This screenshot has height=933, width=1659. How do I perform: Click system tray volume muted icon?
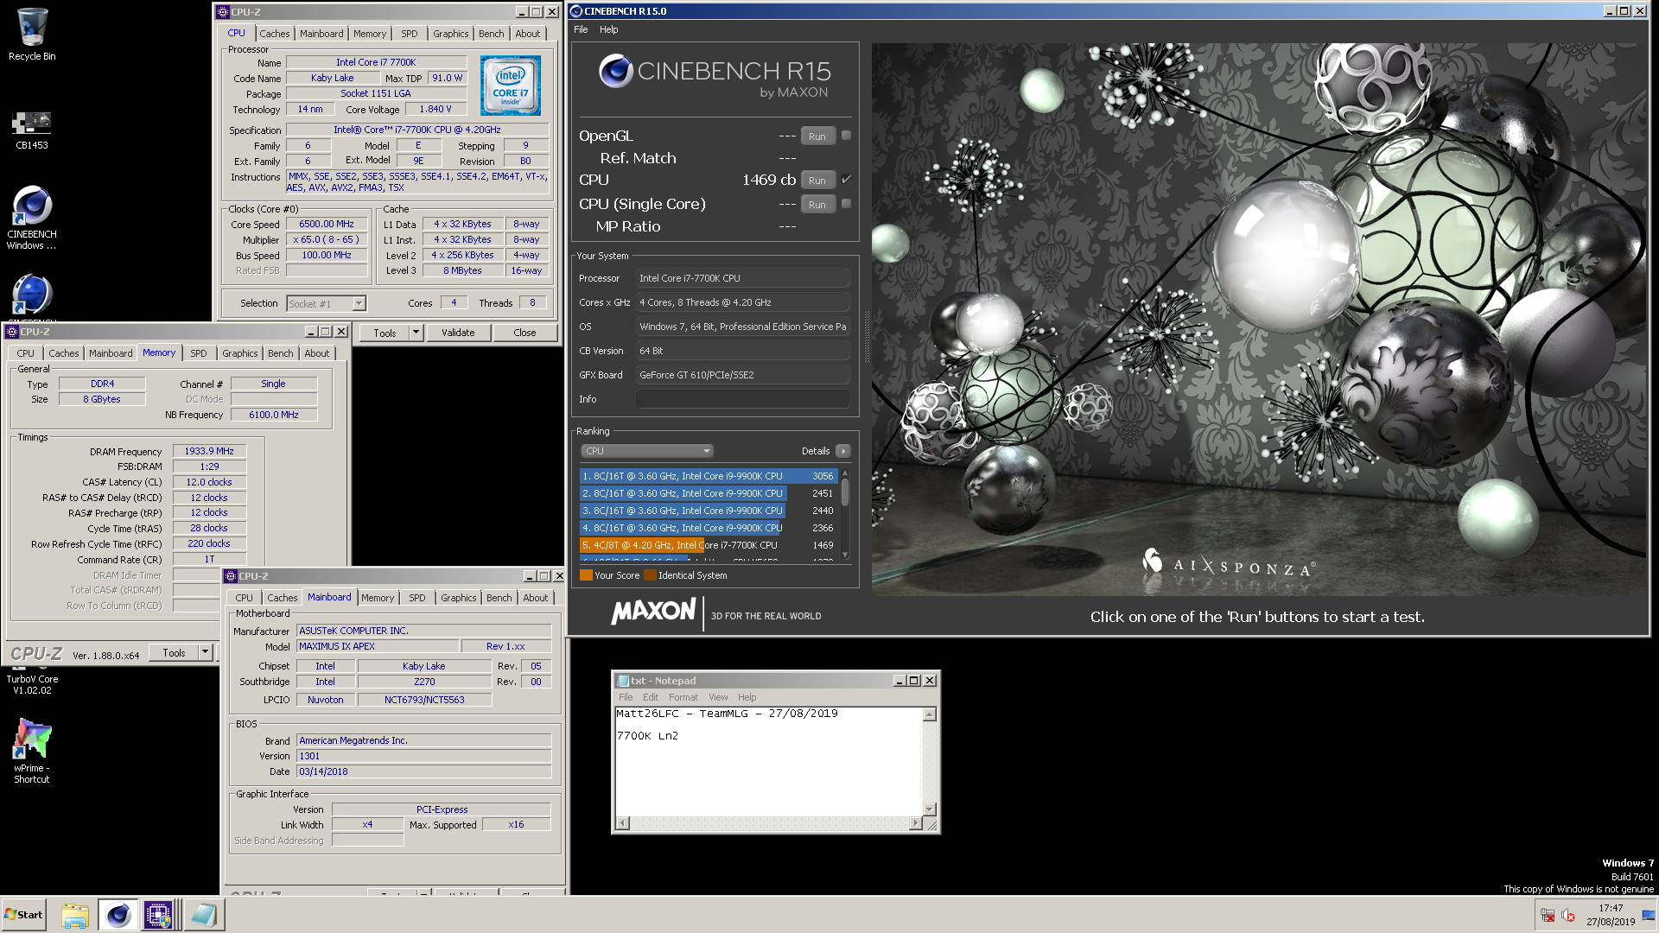[x=1569, y=916]
